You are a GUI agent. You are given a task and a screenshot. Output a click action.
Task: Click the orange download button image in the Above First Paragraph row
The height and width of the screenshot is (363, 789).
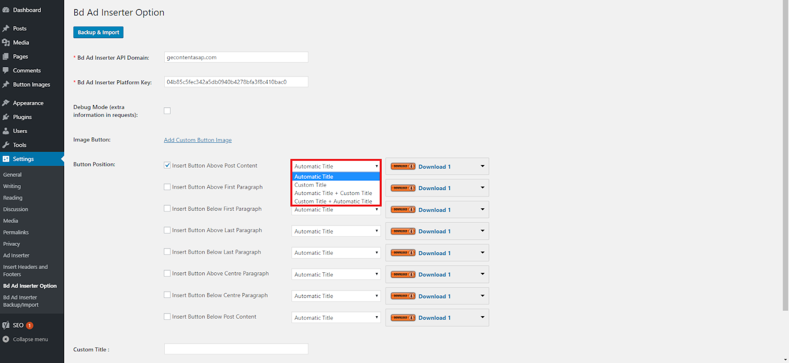(x=403, y=188)
